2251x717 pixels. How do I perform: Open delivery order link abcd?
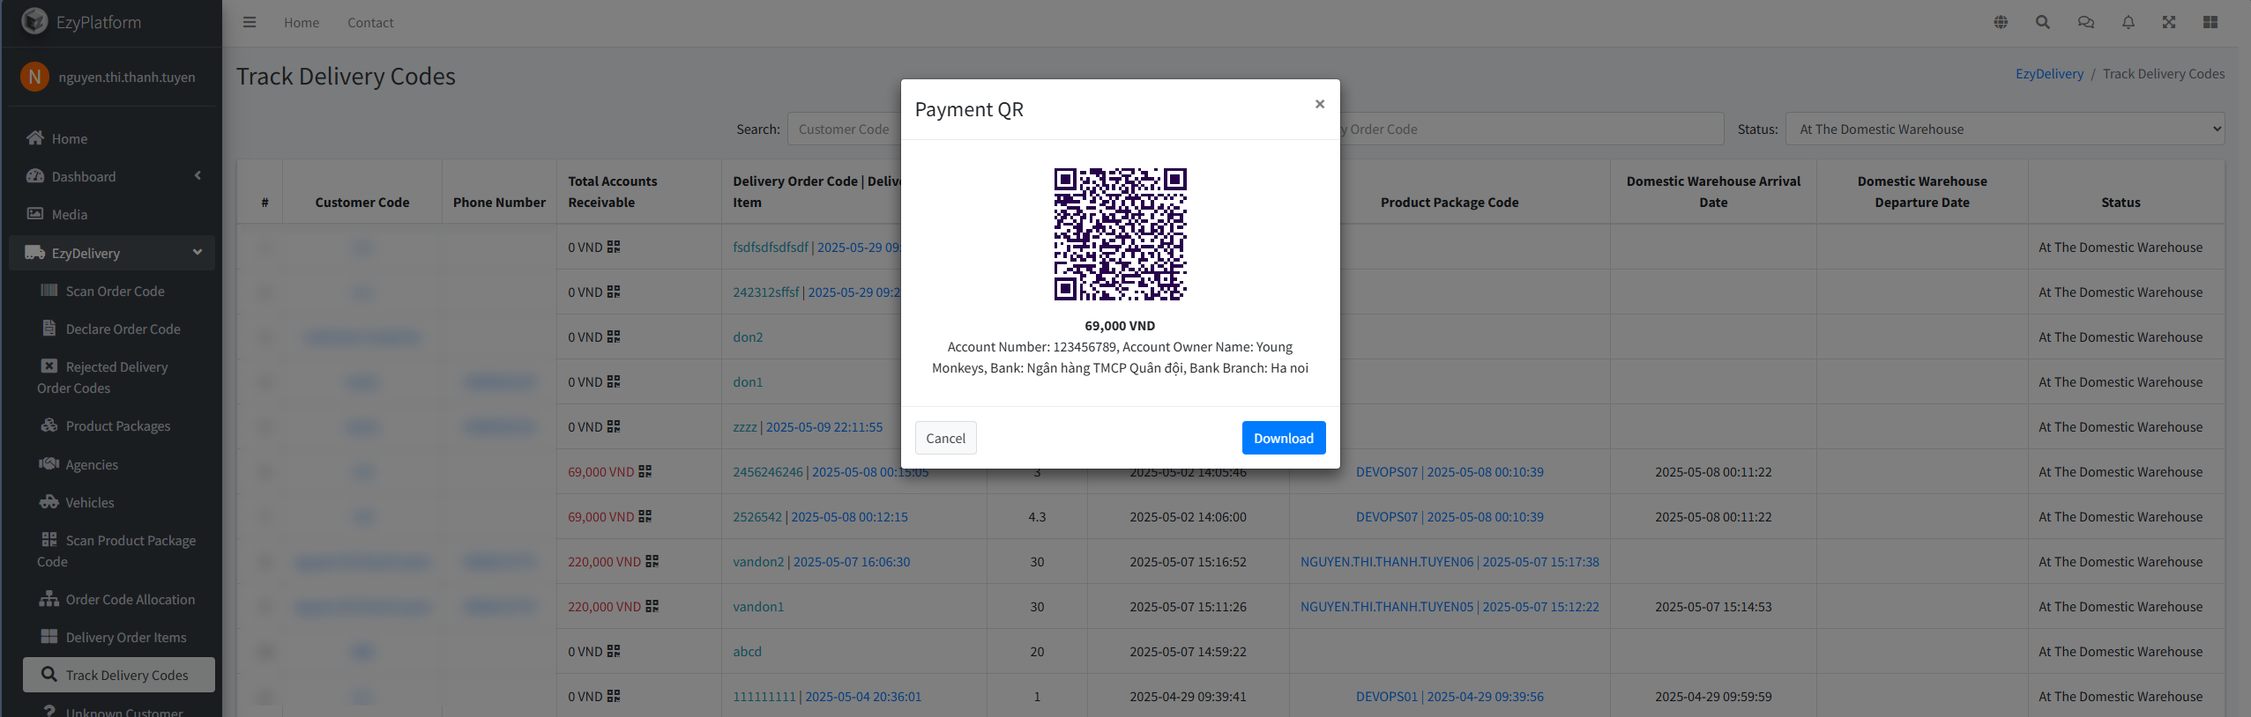[747, 651]
